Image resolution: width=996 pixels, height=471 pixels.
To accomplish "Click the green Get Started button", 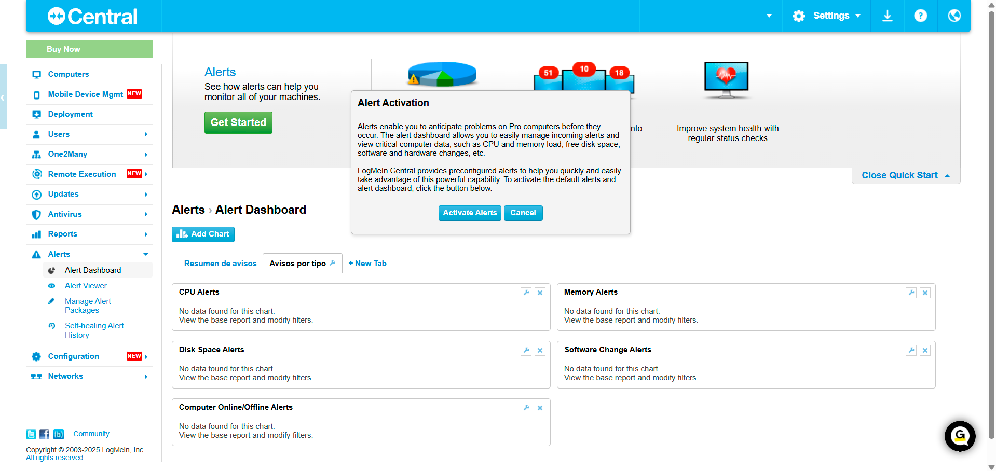I will click(x=238, y=123).
